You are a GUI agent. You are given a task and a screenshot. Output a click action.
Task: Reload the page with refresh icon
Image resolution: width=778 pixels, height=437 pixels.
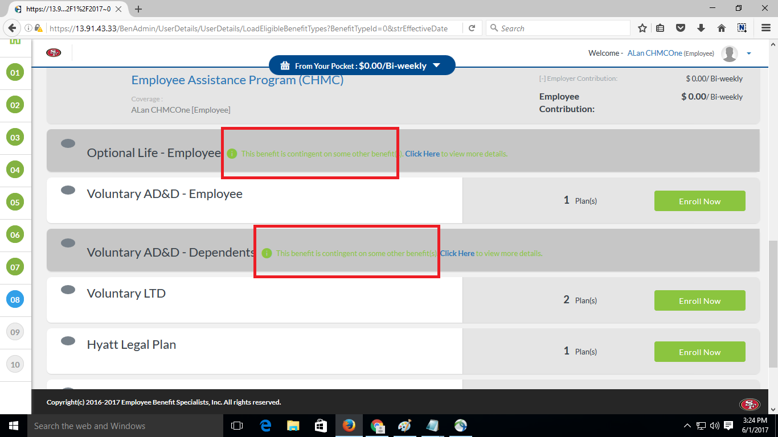(472, 28)
